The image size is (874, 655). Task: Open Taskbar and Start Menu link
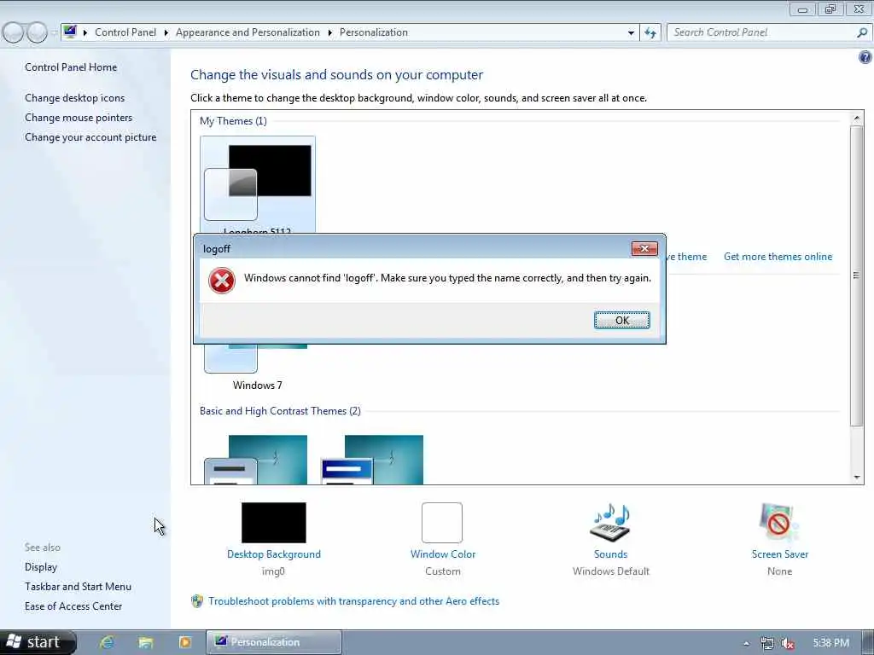click(x=78, y=587)
